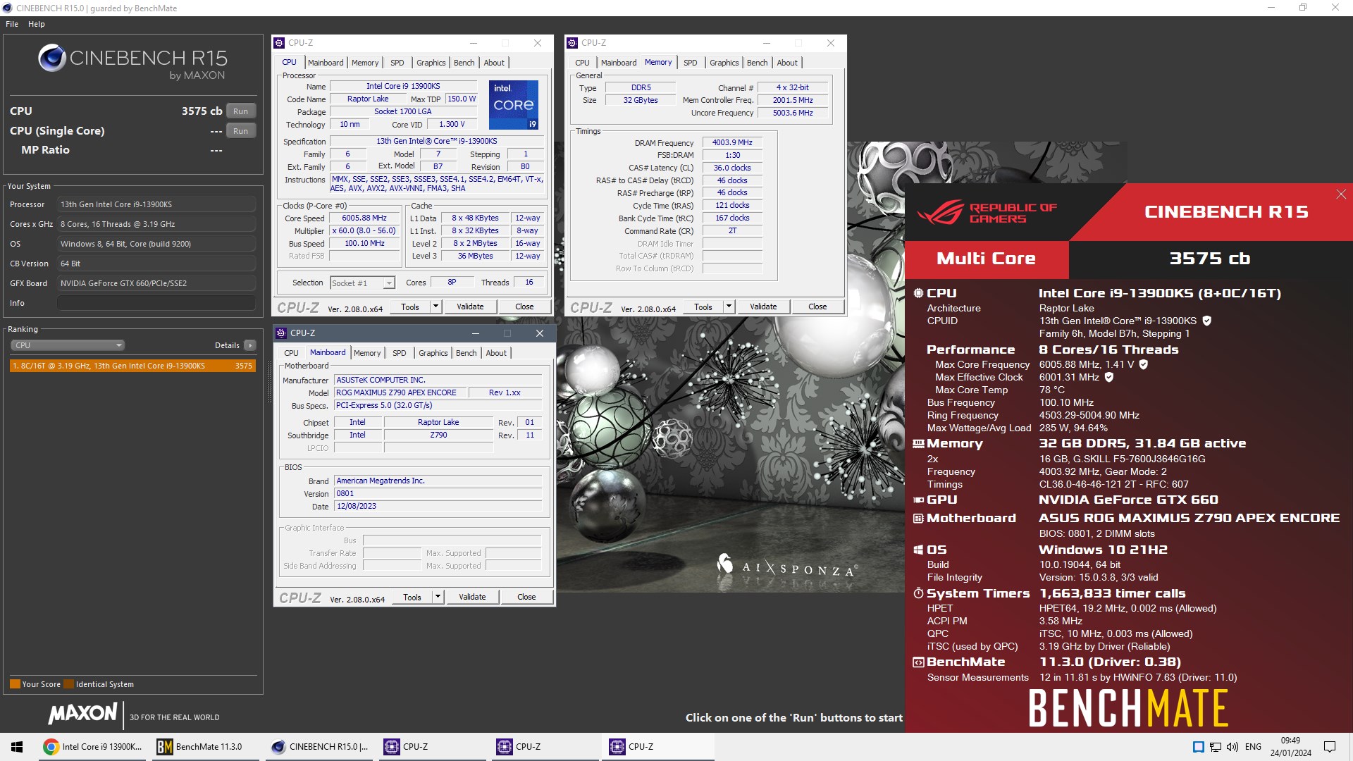1353x761 pixels.
Task: Click verified shield next to Max Core Frequency
Action: click(1143, 364)
